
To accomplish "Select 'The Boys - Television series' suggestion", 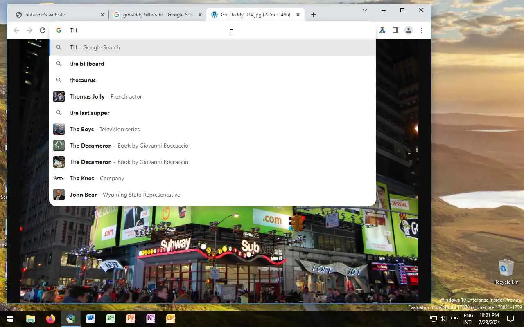I will [x=212, y=129].
